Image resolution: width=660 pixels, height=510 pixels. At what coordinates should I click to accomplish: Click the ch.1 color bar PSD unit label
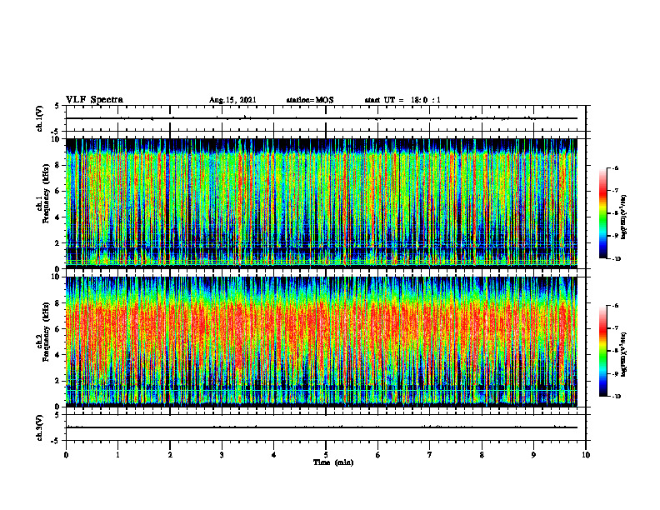(x=624, y=217)
